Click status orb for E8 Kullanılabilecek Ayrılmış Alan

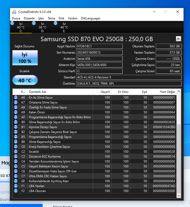pos(16,181)
